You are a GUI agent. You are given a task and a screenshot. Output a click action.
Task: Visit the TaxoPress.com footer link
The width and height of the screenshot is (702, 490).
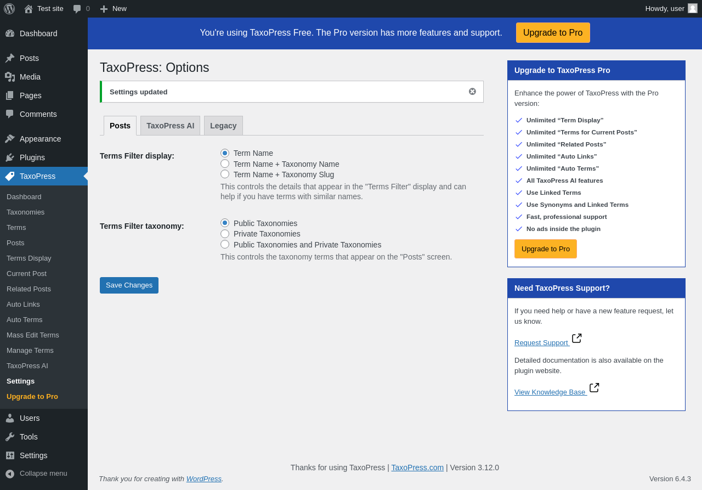[x=417, y=468]
